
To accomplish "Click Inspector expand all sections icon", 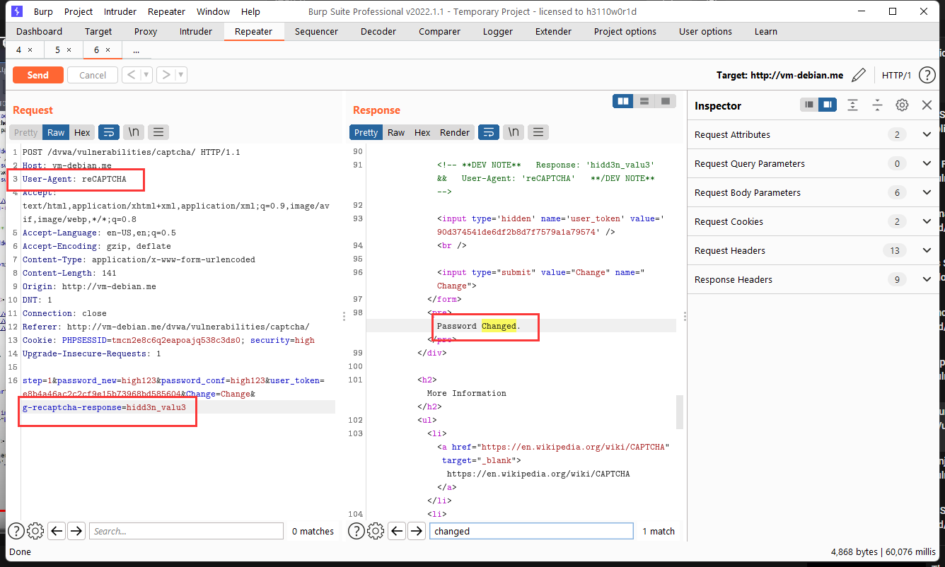I will point(852,105).
